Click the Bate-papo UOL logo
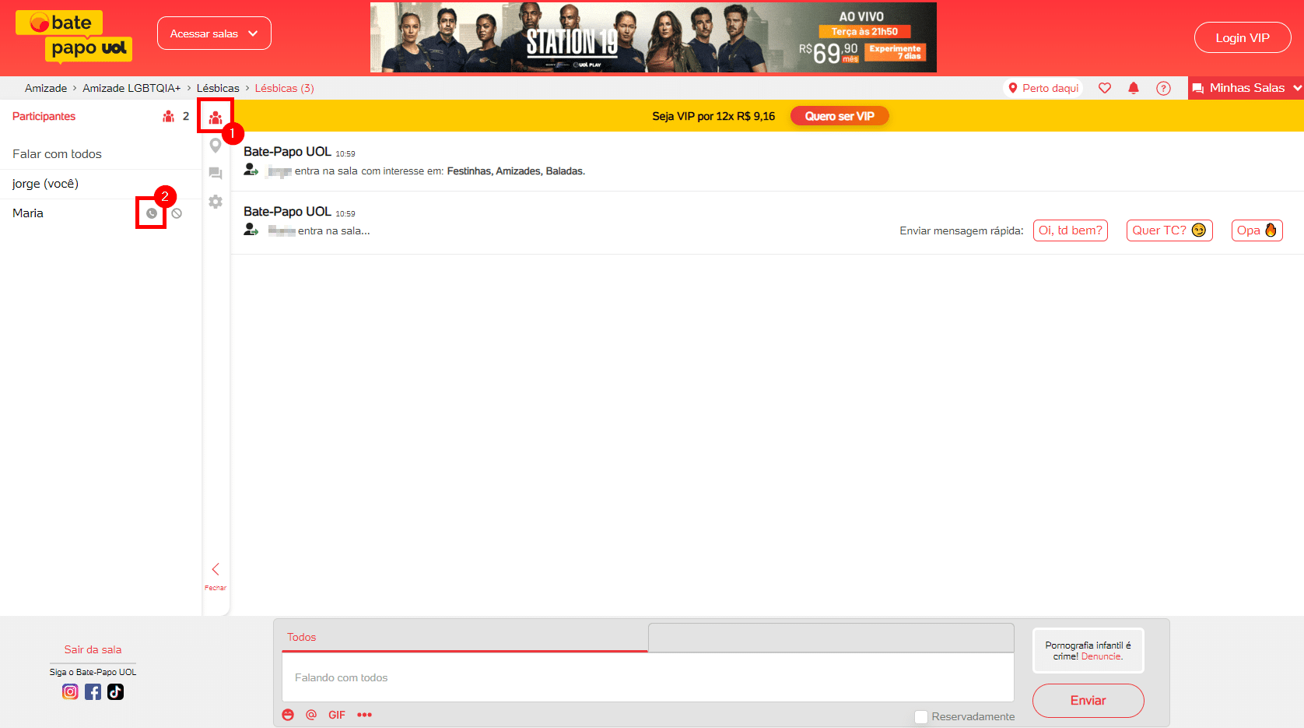Viewport: 1304px width, 728px height. point(74,36)
